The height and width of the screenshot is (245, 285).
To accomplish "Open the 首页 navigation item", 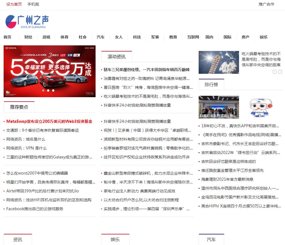I will tap(8, 37).
